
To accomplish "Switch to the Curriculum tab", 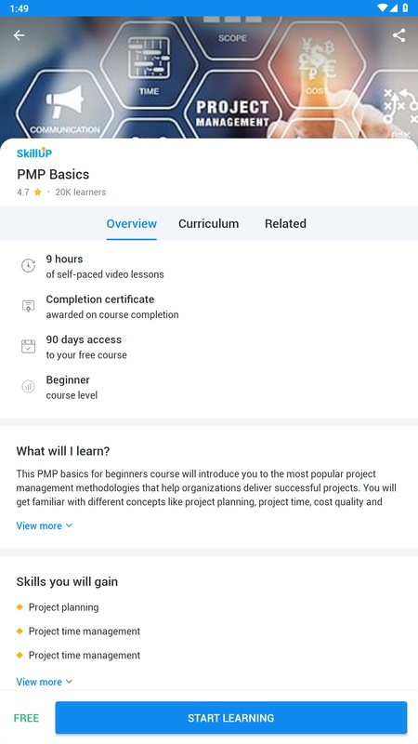I will 208,223.
